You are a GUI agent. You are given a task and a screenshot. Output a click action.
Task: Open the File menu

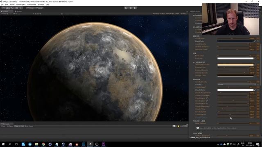pyautogui.click(x=2, y=4)
